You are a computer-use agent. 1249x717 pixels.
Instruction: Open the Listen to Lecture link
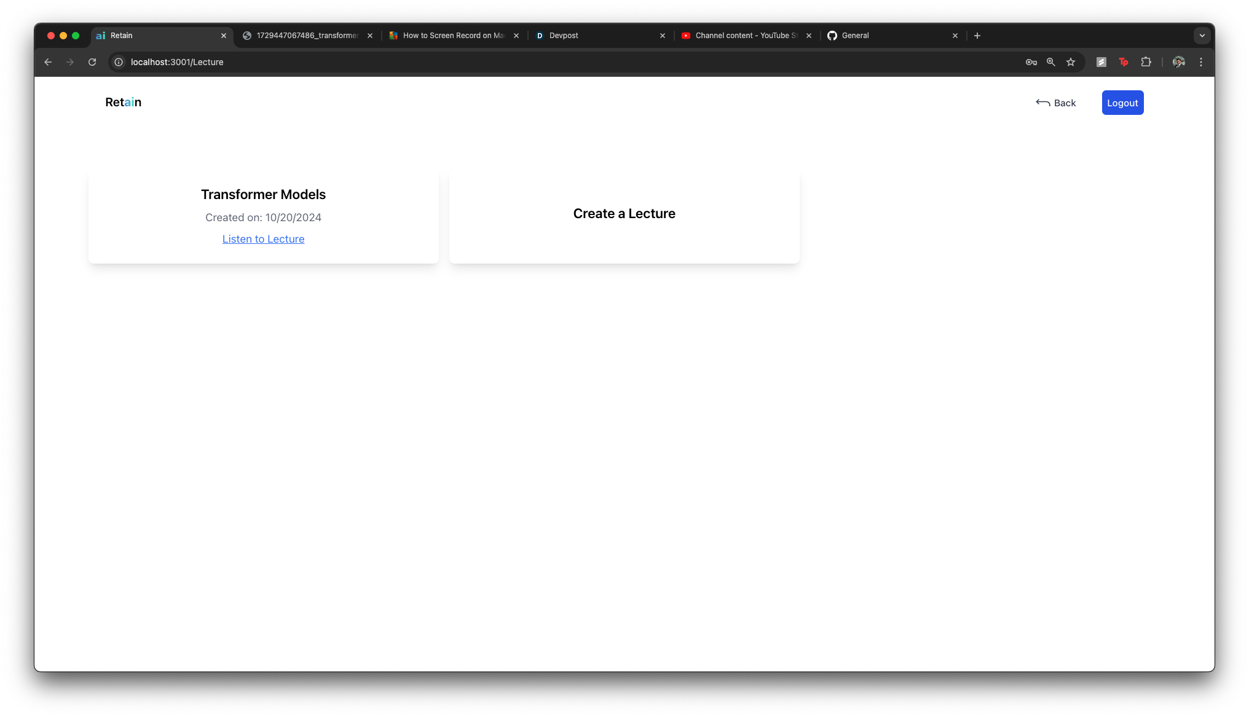click(263, 239)
